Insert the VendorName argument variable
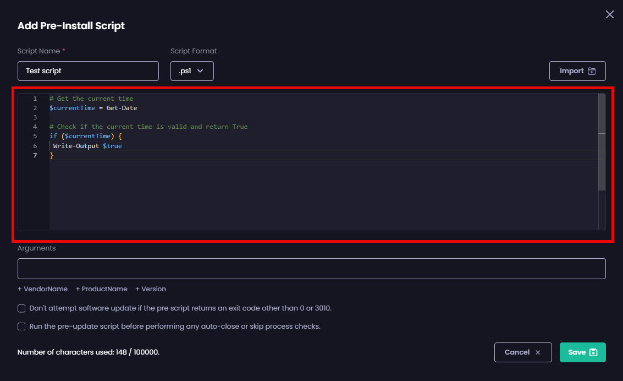 tap(42, 289)
